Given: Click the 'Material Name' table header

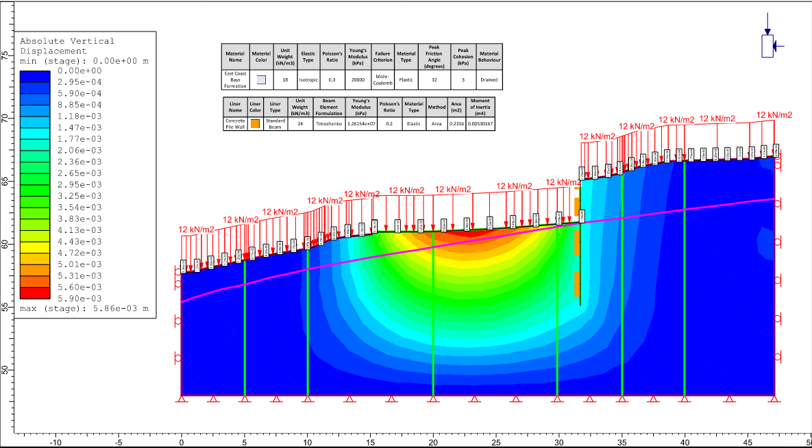Looking at the screenshot, I should (235, 56).
